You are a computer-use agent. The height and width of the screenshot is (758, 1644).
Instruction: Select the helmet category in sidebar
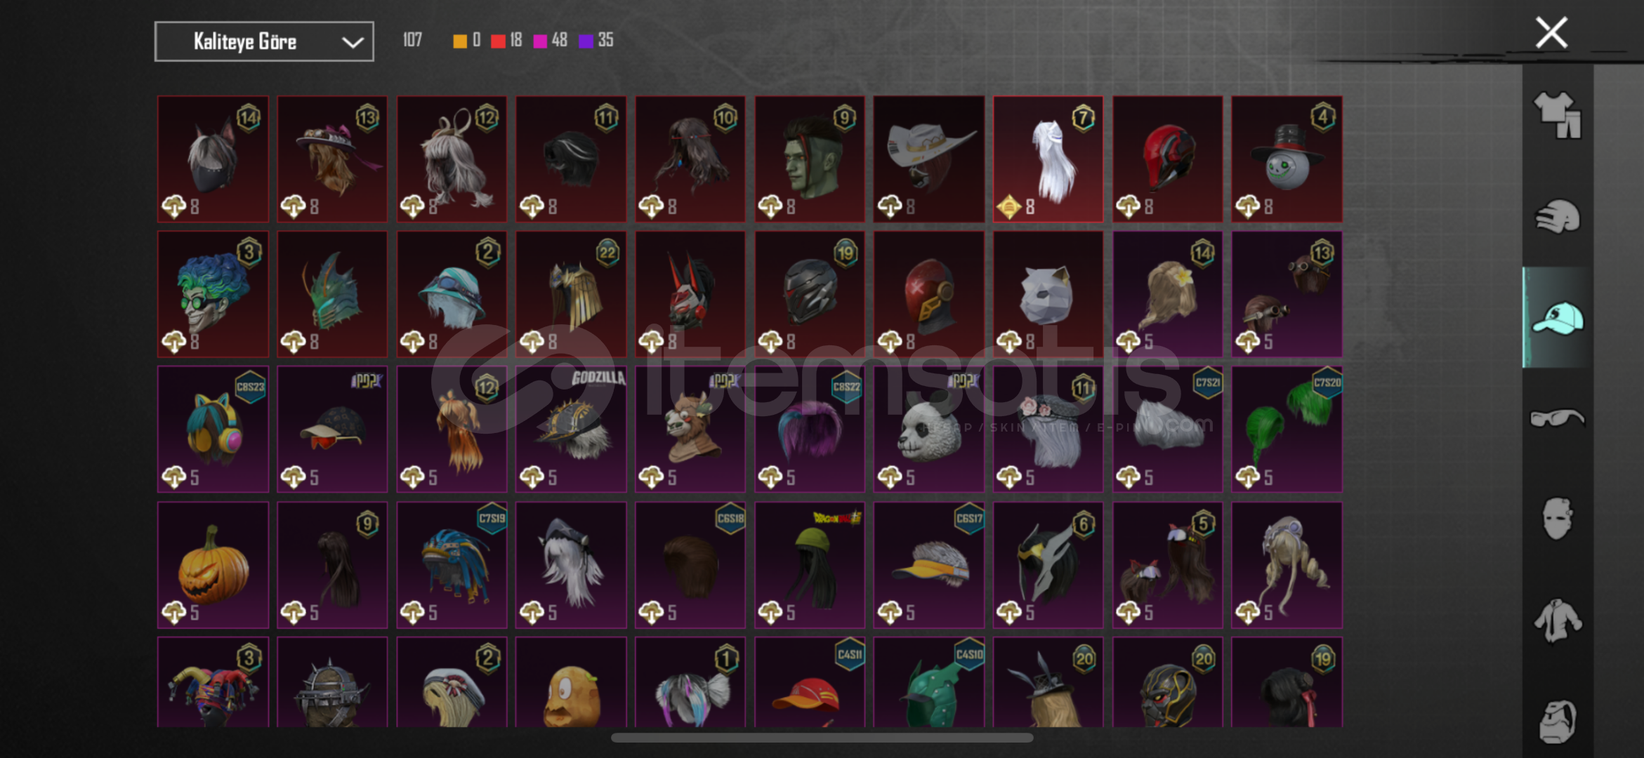pos(1558,216)
